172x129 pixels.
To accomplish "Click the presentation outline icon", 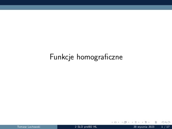I will (x=156, y=122).
